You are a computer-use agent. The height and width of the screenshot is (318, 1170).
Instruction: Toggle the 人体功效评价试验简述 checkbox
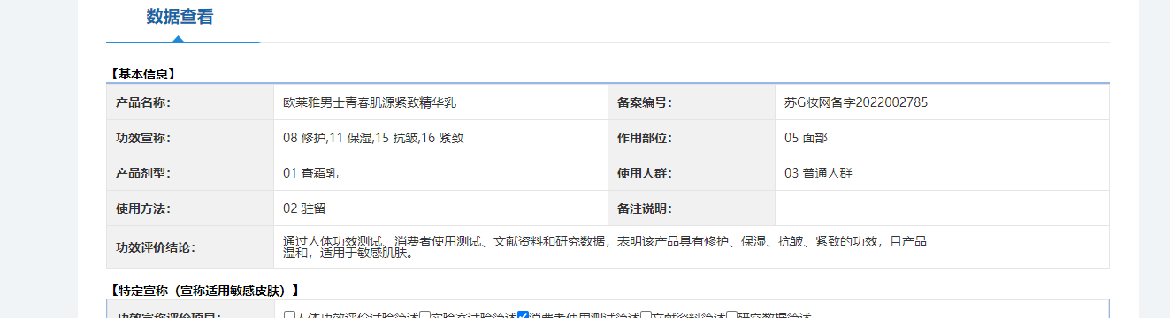click(x=289, y=315)
